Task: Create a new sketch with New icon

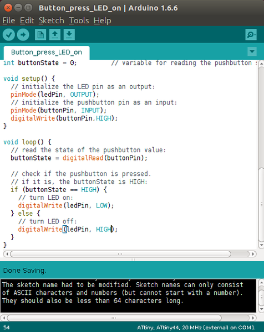Action: pyautogui.click(x=40, y=34)
